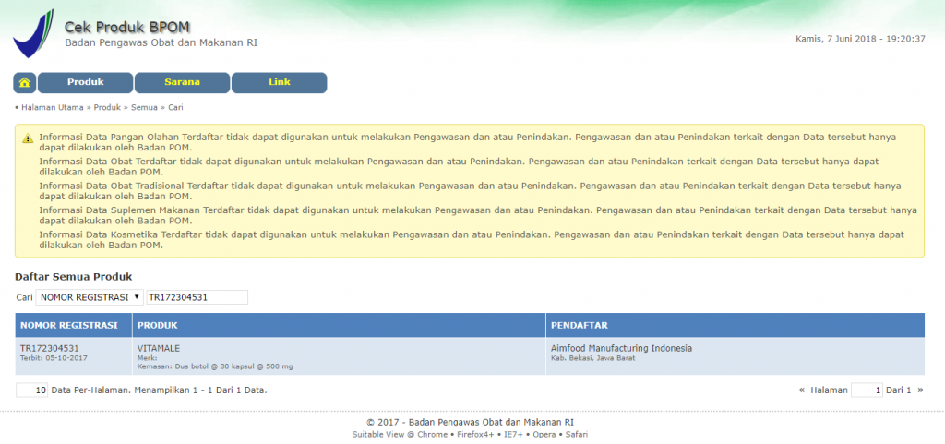The width and height of the screenshot is (945, 444).
Task: Click the BPOM logo
Action: 33,34
